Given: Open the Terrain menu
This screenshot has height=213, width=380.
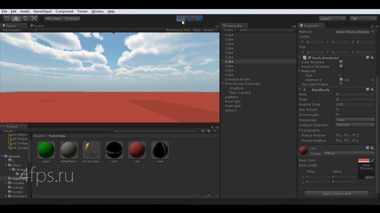Looking at the screenshot, I should 83,11.
